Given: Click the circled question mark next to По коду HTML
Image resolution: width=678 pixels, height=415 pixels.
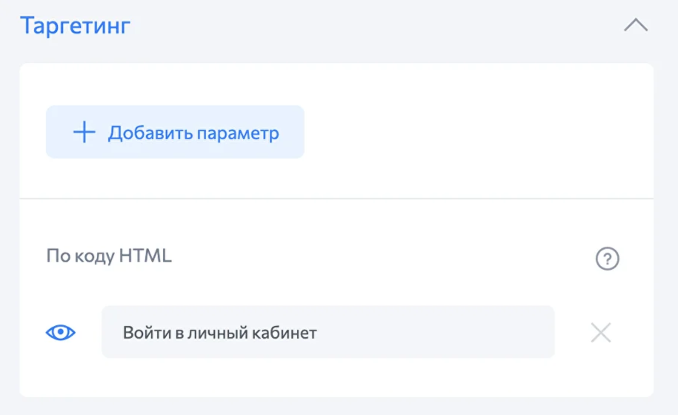Looking at the screenshot, I should [x=607, y=258].
